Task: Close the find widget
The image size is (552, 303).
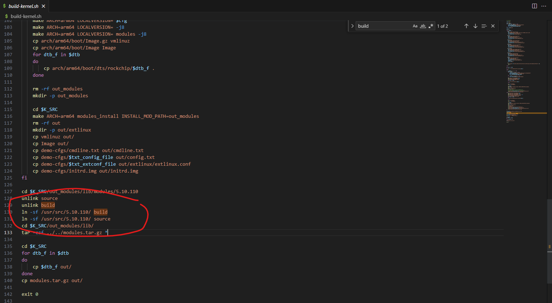Action: point(493,26)
